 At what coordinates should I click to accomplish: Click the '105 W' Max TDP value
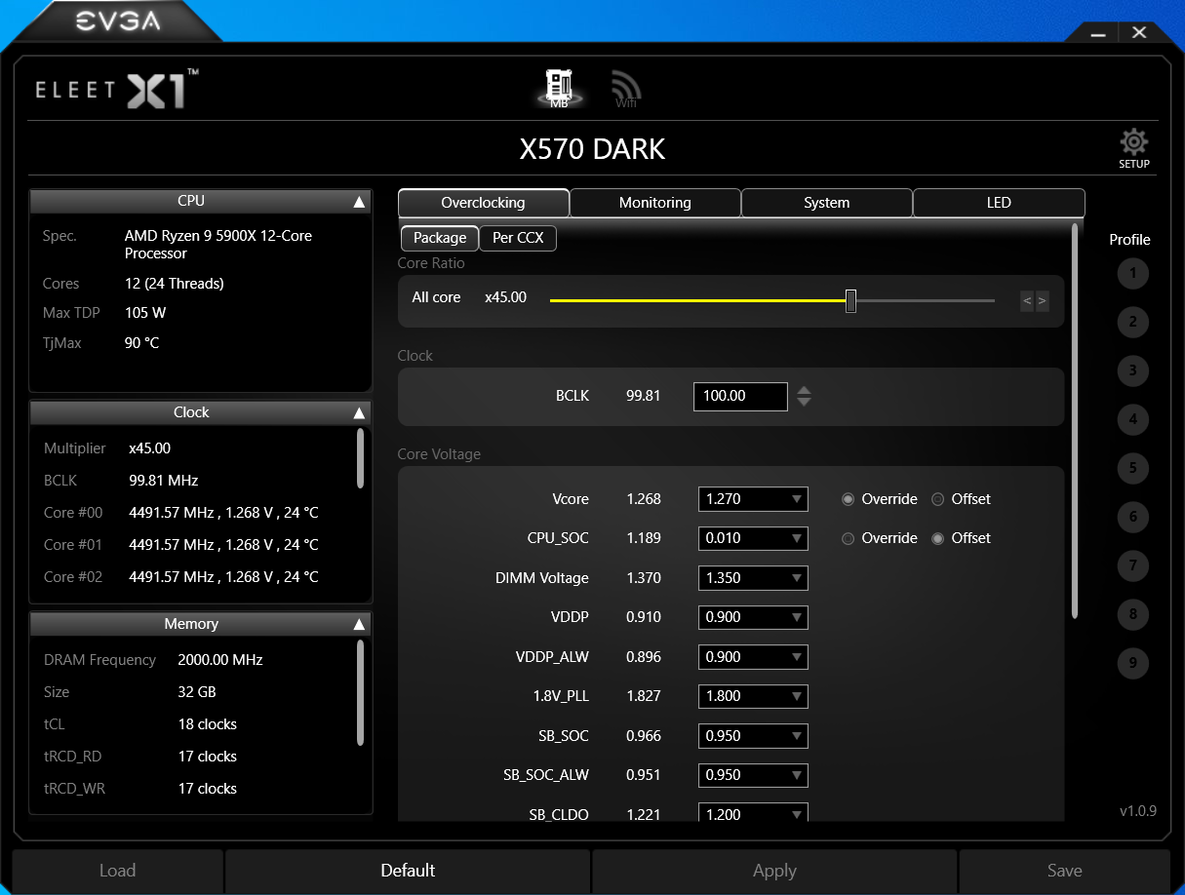pyautogui.click(x=145, y=313)
